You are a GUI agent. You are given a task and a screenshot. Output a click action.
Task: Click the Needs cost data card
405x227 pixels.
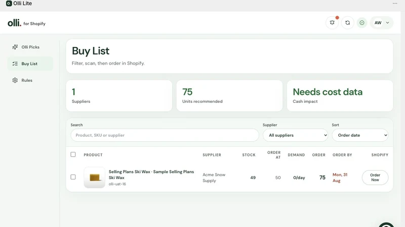pyautogui.click(x=340, y=96)
